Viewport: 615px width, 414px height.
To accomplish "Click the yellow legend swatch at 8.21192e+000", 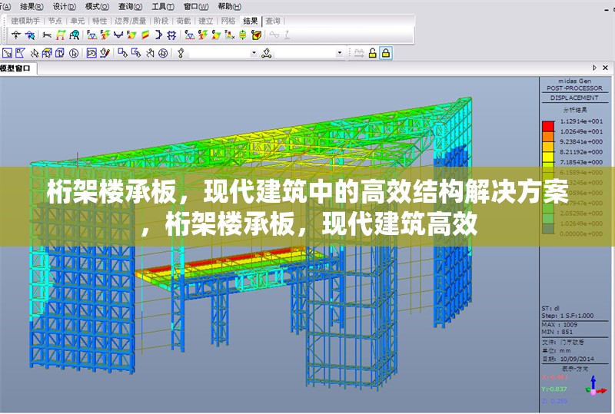I will (548, 157).
